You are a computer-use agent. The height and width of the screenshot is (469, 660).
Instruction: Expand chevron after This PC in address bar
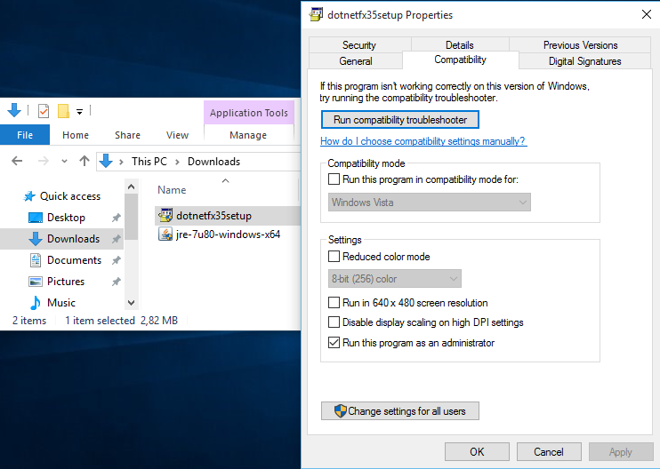(x=177, y=162)
